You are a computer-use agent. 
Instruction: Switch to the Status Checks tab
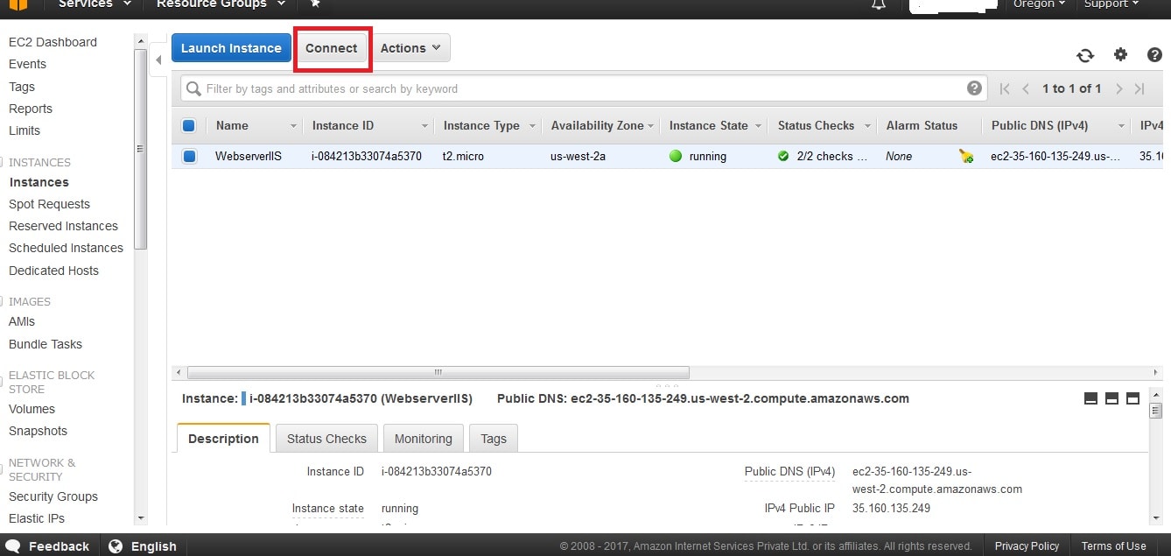326,439
